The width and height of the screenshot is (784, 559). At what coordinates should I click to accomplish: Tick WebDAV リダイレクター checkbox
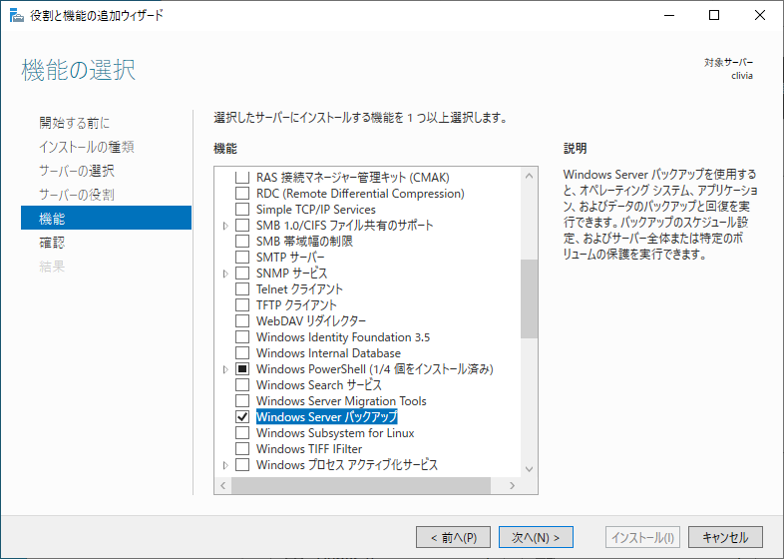(242, 321)
